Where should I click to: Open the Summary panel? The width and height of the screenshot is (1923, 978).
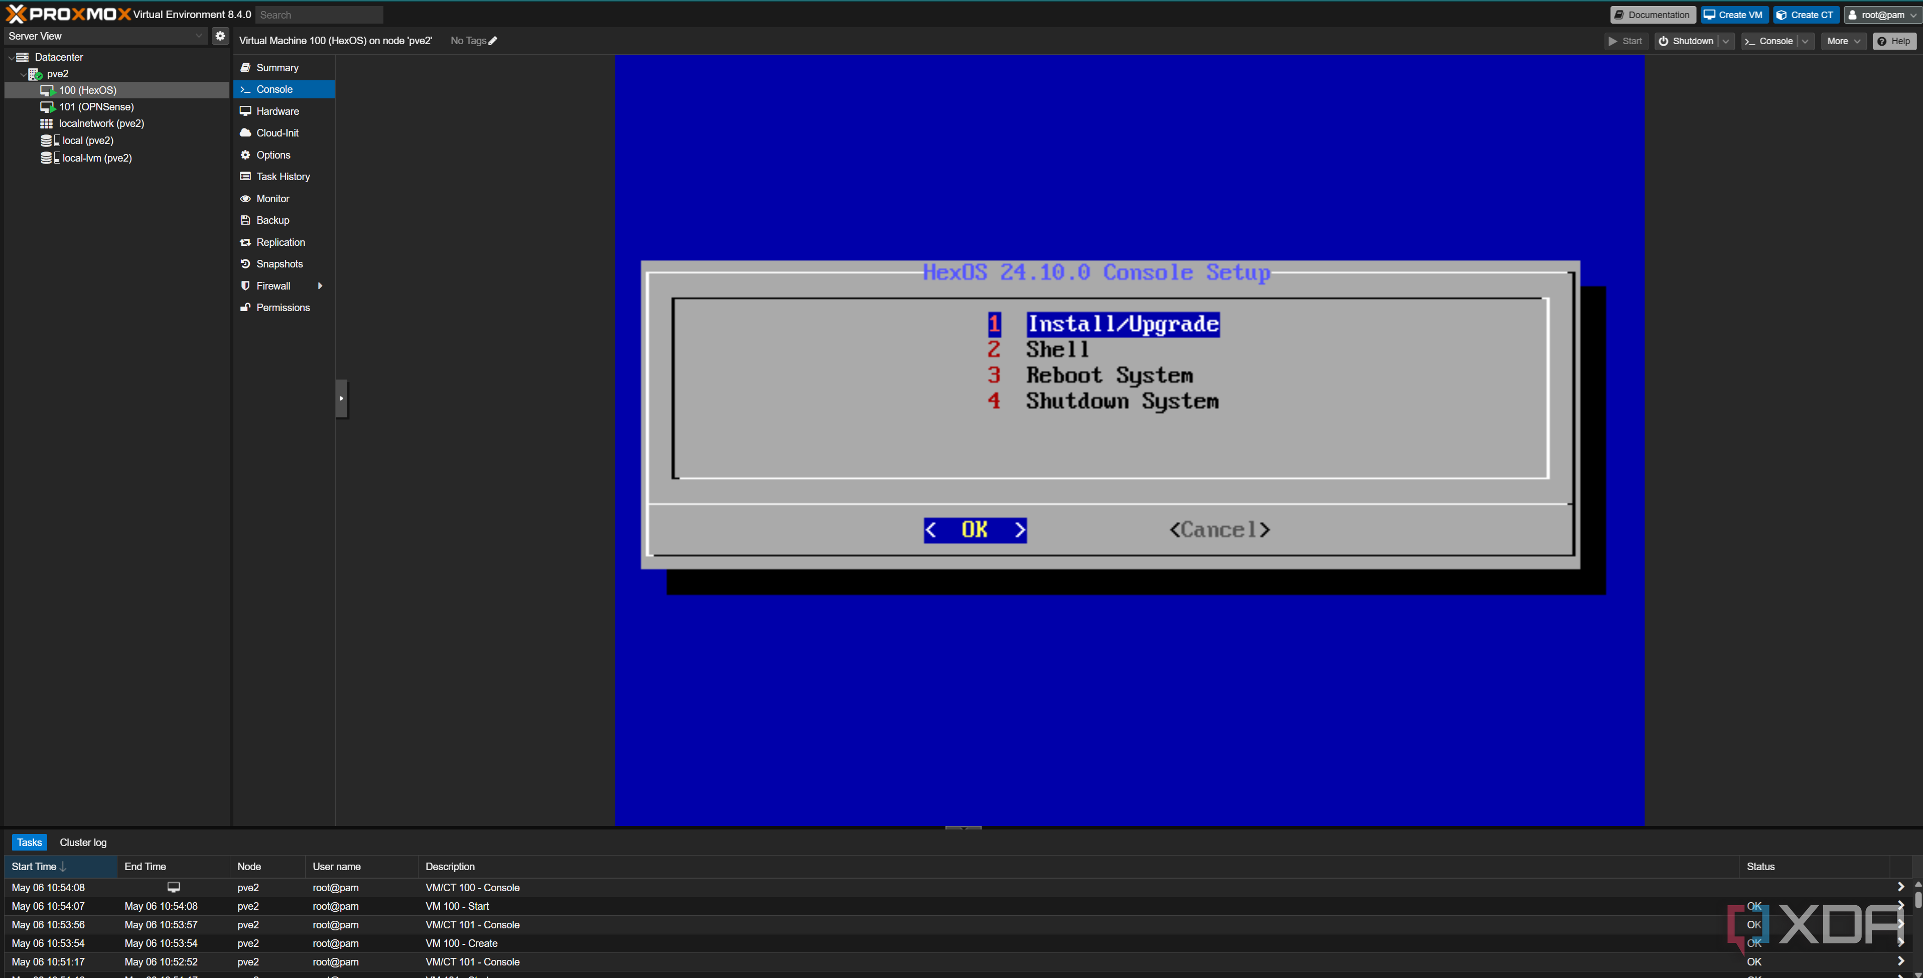click(284, 67)
